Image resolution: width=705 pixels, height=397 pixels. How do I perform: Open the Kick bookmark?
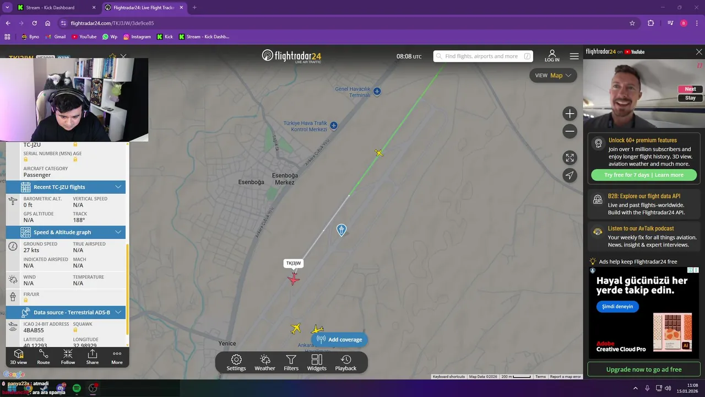[x=165, y=37]
